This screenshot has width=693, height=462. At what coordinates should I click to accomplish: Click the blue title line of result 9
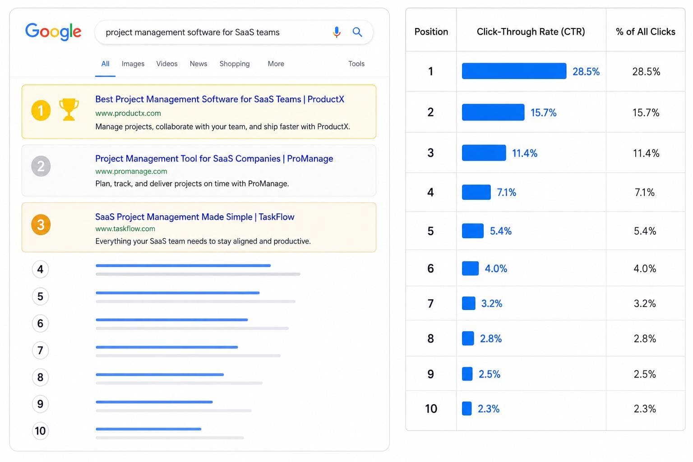[154, 402]
